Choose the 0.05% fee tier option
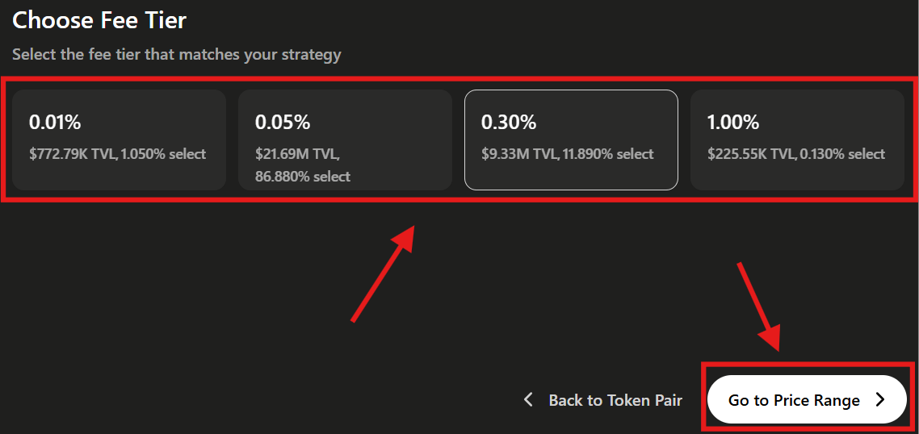The image size is (919, 434). (345, 140)
